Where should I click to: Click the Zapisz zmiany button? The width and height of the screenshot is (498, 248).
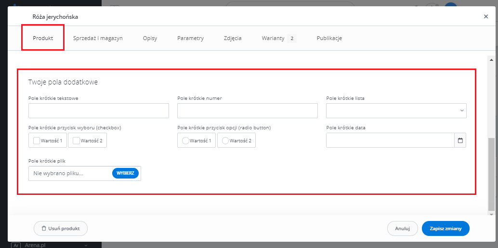[445, 228]
